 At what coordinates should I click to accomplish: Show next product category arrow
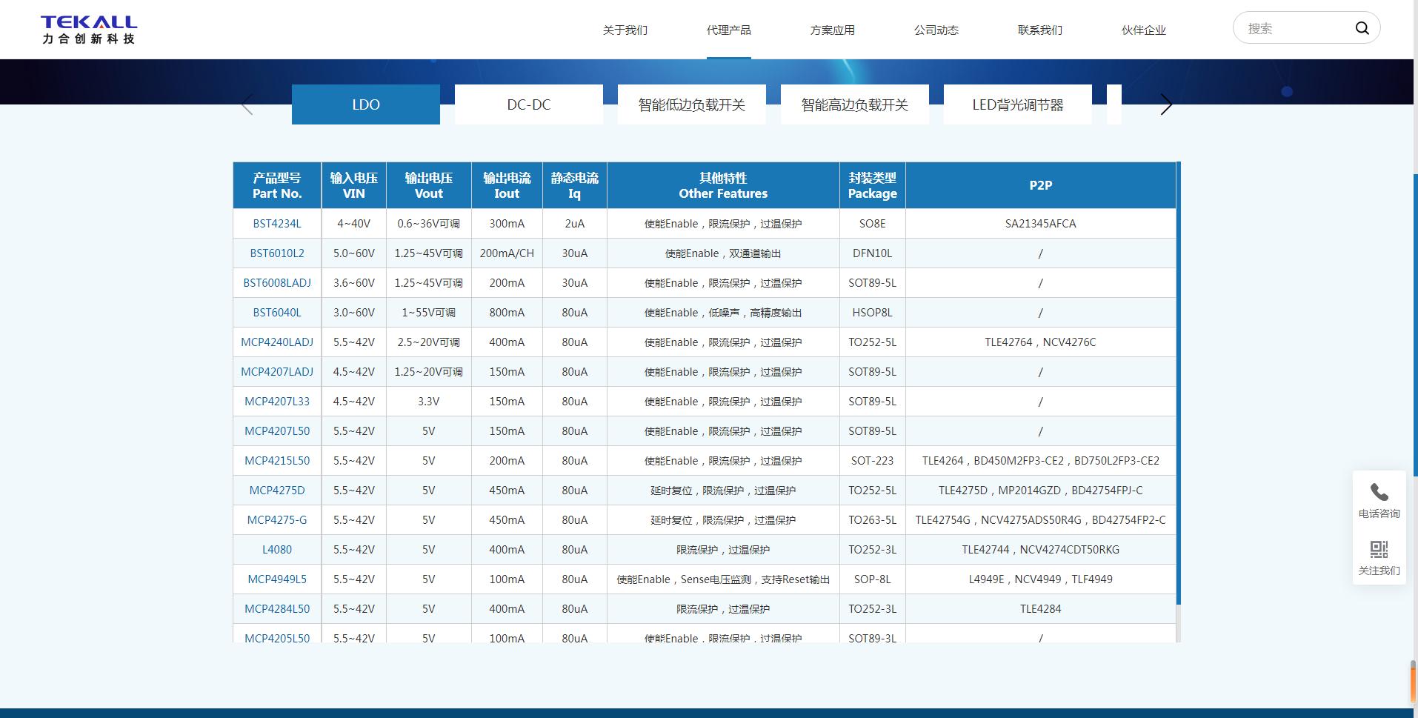1166,104
